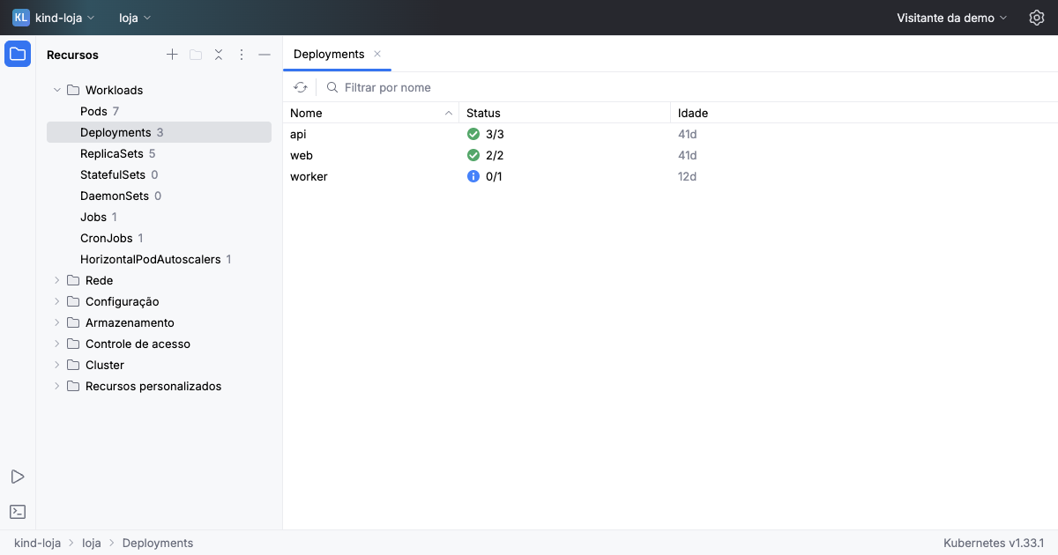Click sort arrow in Nome column
The height and width of the screenshot is (555, 1058).
(x=448, y=113)
